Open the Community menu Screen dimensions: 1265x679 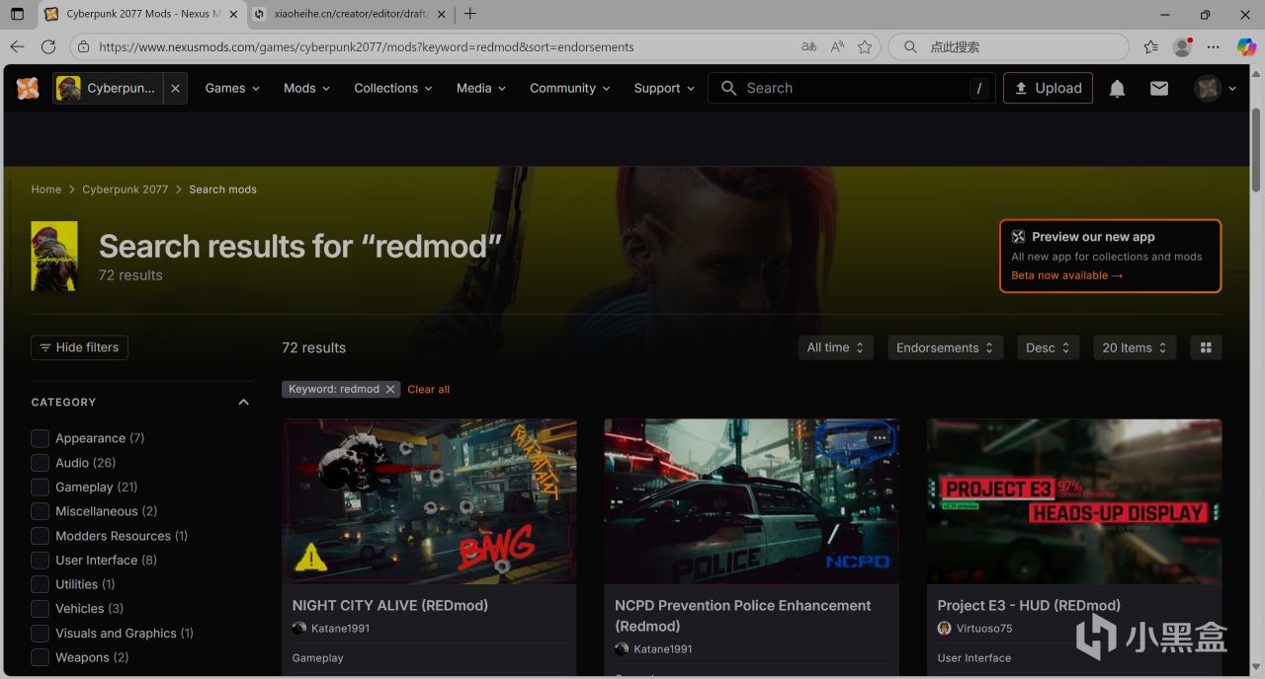point(569,88)
